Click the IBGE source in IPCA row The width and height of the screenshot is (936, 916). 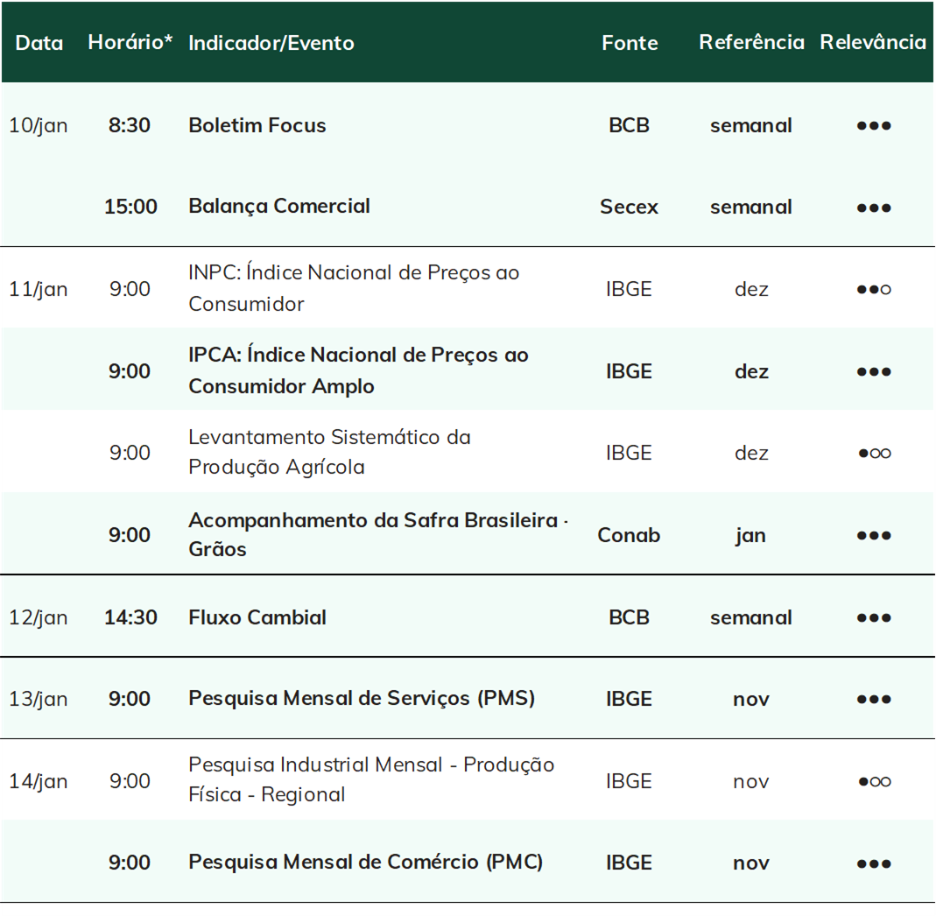pyautogui.click(x=630, y=371)
